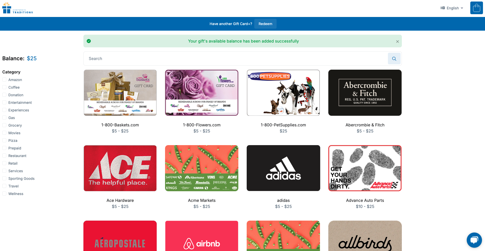This screenshot has height=251, width=485.
Task: Click the language translate icon beside English
Action: tap(443, 8)
